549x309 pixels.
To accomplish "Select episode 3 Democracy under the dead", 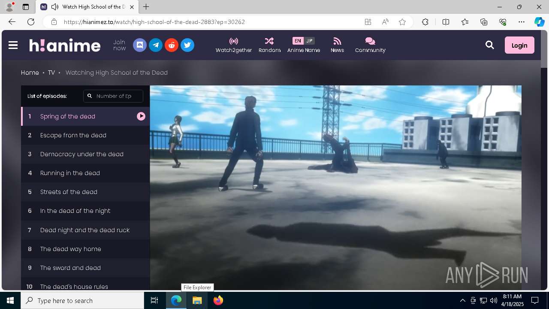I will click(x=85, y=154).
